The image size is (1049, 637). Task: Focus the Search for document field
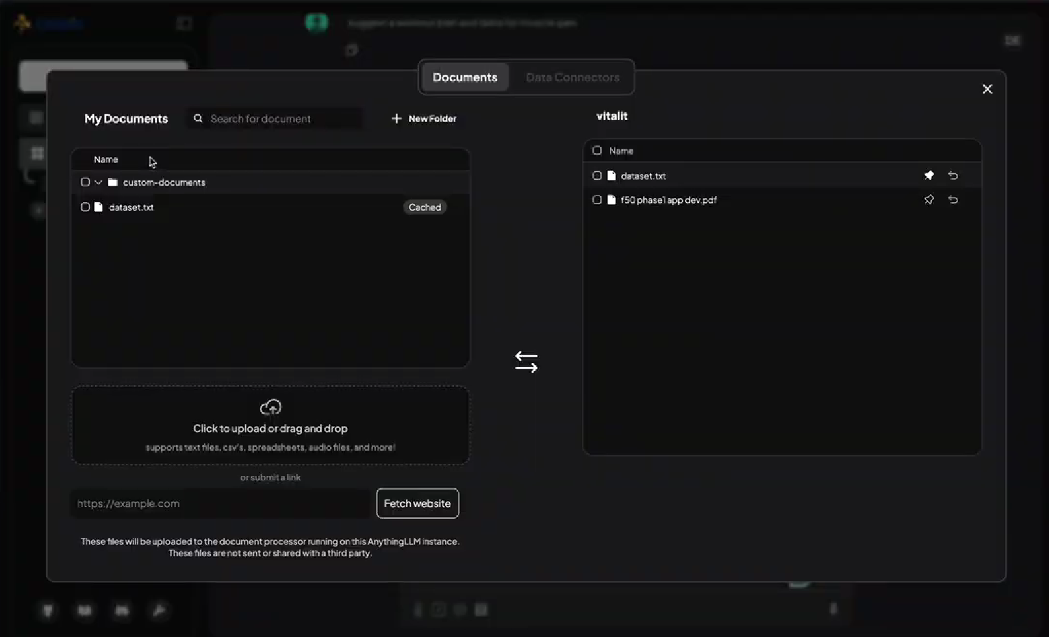click(283, 119)
